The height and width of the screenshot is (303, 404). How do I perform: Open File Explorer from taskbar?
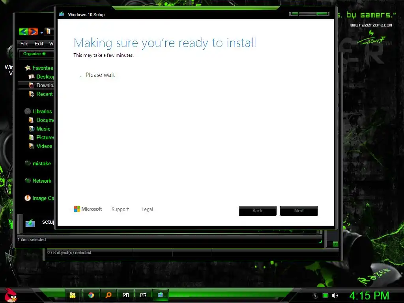pos(73,295)
